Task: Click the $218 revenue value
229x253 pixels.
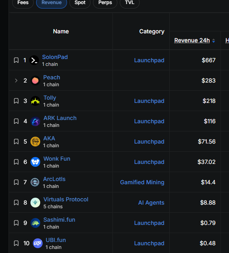Action: 209,101
